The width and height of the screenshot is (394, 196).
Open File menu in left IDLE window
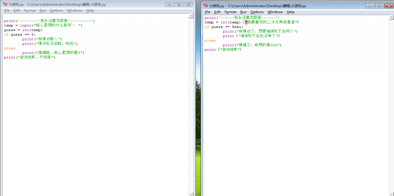[x=7, y=10]
